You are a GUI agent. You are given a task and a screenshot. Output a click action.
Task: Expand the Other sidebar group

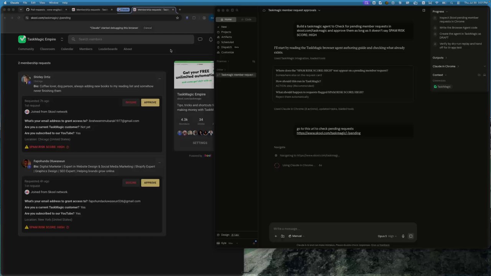coord(221,70)
